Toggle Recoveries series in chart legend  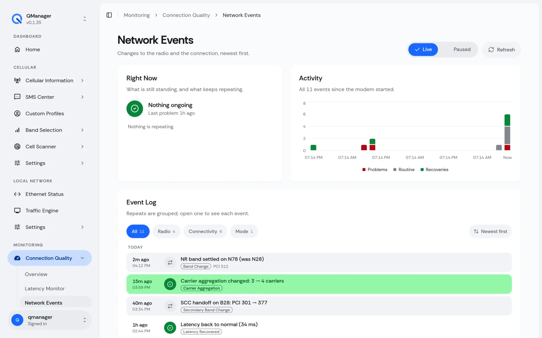tap(434, 170)
